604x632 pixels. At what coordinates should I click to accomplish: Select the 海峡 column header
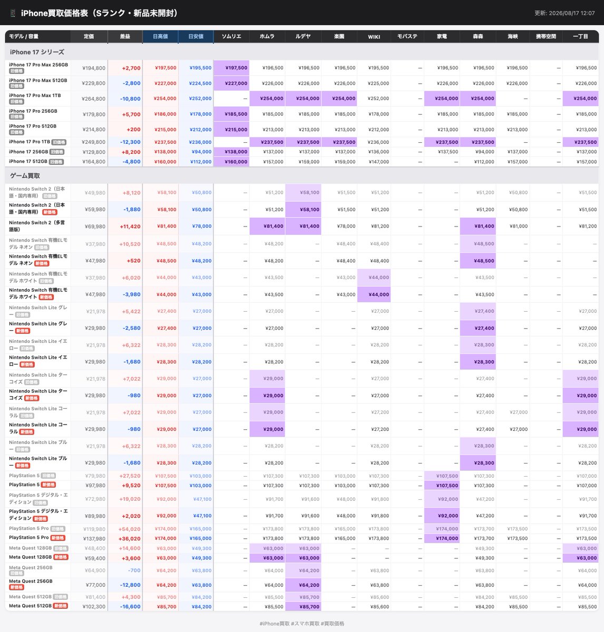(x=512, y=36)
